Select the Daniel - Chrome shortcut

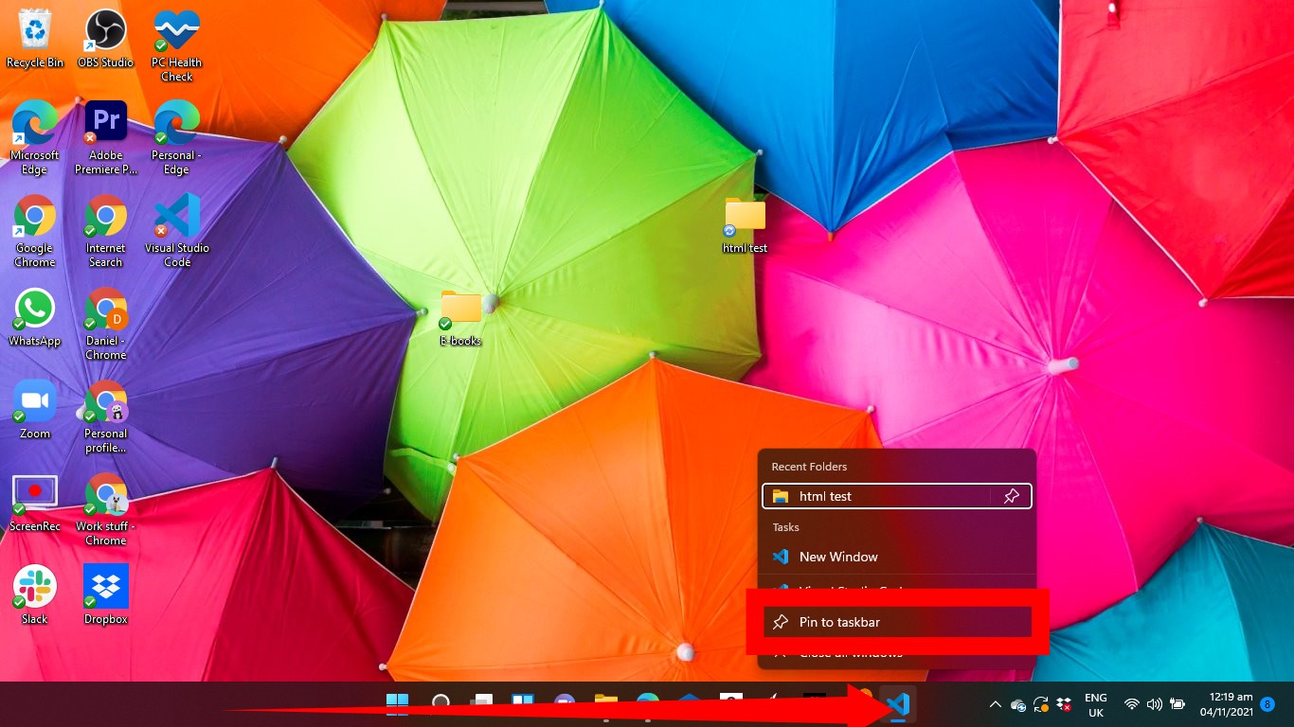point(106,323)
